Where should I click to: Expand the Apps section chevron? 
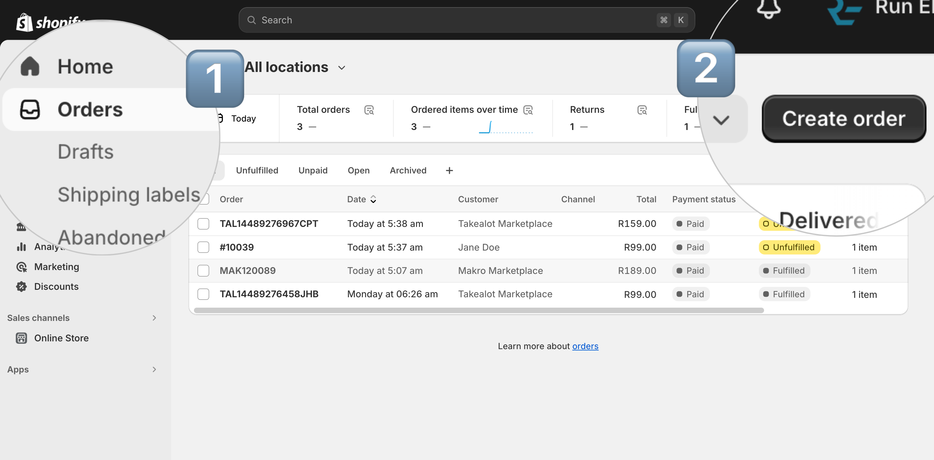click(x=154, y=369)
